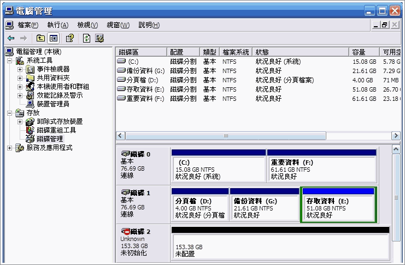Click the 備份資料 (G:) volume icon in list
405x265 pixels.
(121, 71)
